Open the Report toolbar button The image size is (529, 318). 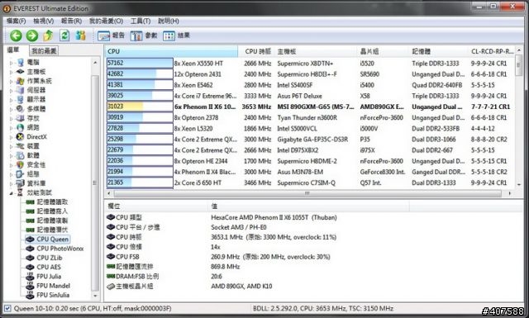111,36
